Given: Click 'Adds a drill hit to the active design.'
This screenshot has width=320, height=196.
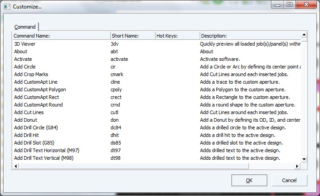Looking at the screenshot, I should pos(238,135).
